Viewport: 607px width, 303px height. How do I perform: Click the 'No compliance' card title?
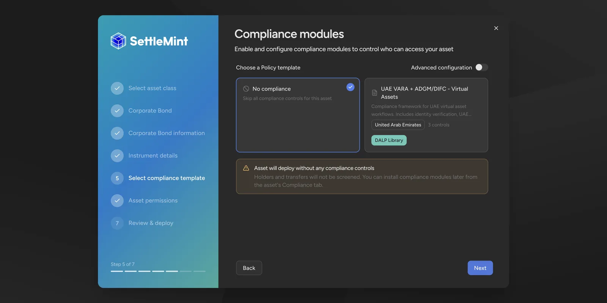click(272, 89)
